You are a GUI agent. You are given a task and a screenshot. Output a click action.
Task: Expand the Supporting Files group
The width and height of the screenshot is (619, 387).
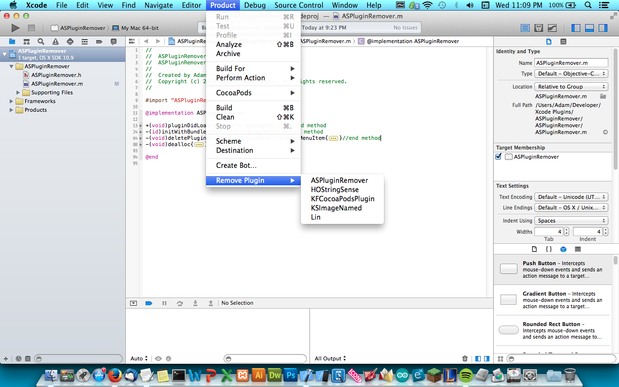click(x=18, y=92)
